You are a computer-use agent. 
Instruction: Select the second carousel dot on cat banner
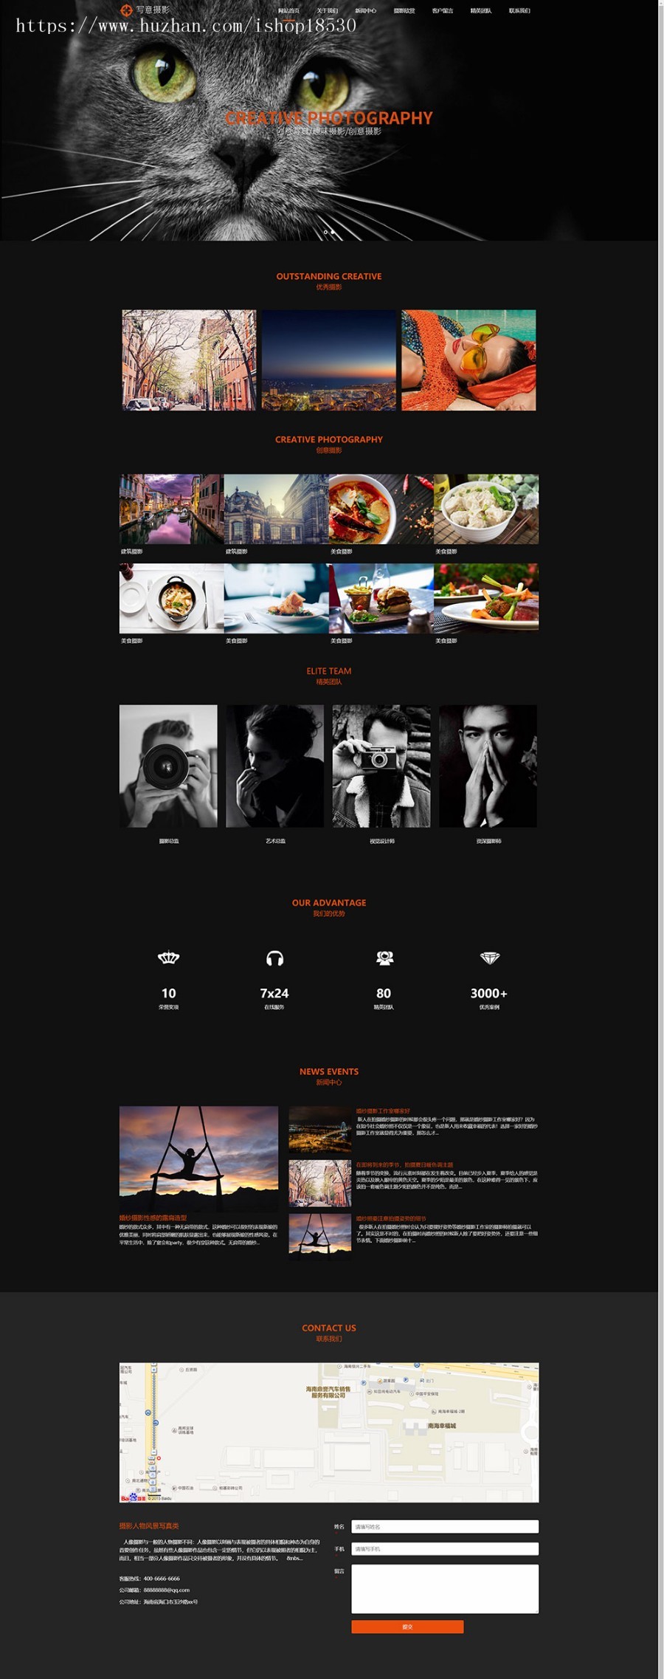point(333,232)
